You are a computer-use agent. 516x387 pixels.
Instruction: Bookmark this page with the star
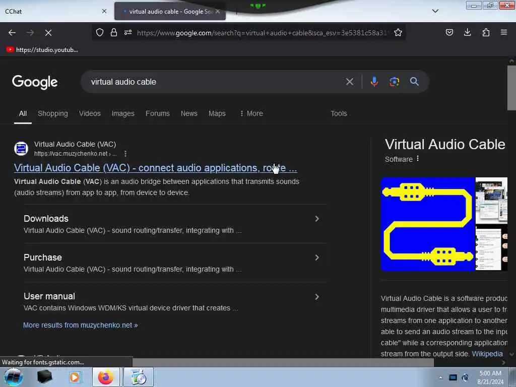pos(398,32)
